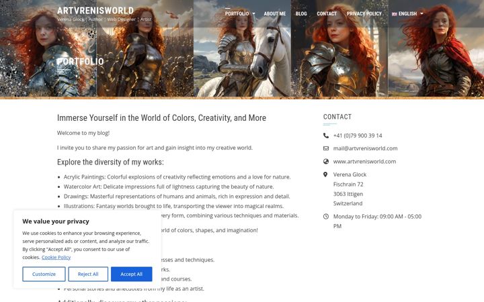Viewport: 484px width, 302px height.
Task: Go to the About Me page
Action: click(275, 13)
